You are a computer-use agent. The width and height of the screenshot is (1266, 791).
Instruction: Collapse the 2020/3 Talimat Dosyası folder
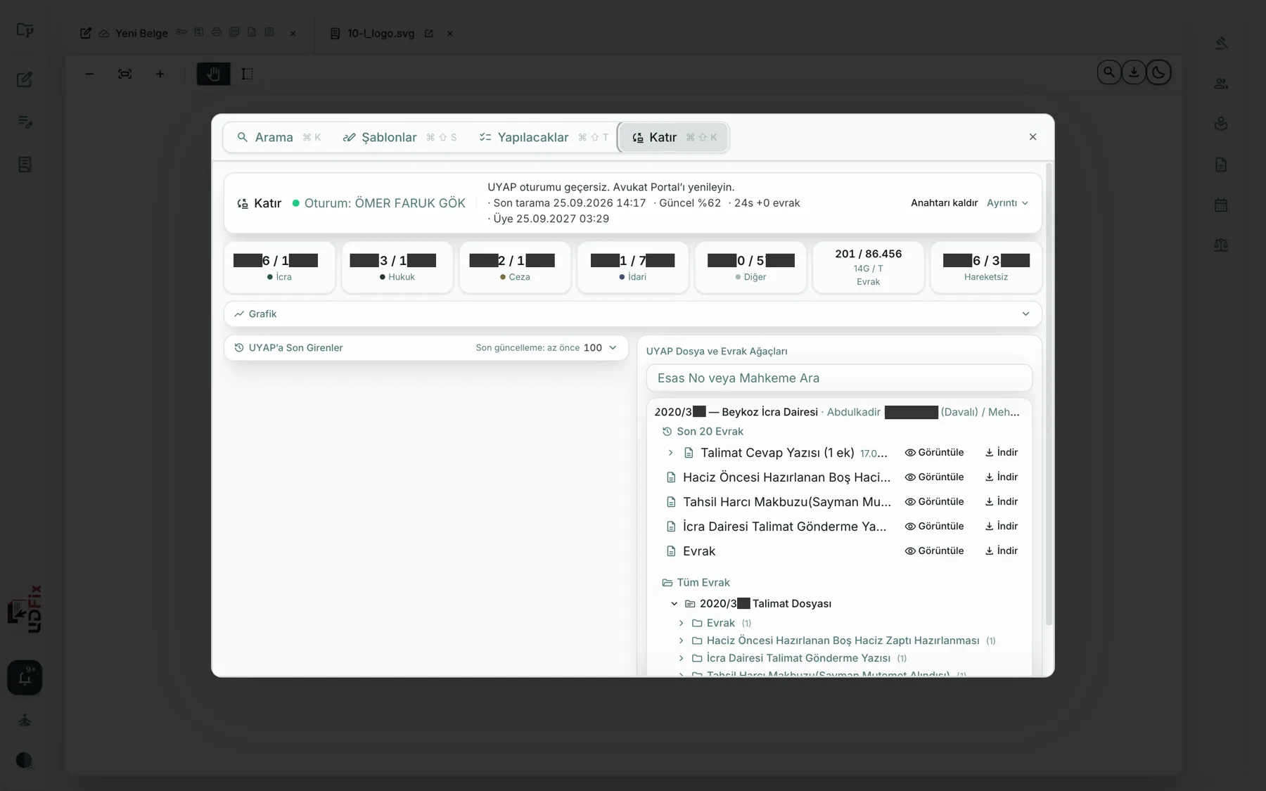(x=674, y=604)
